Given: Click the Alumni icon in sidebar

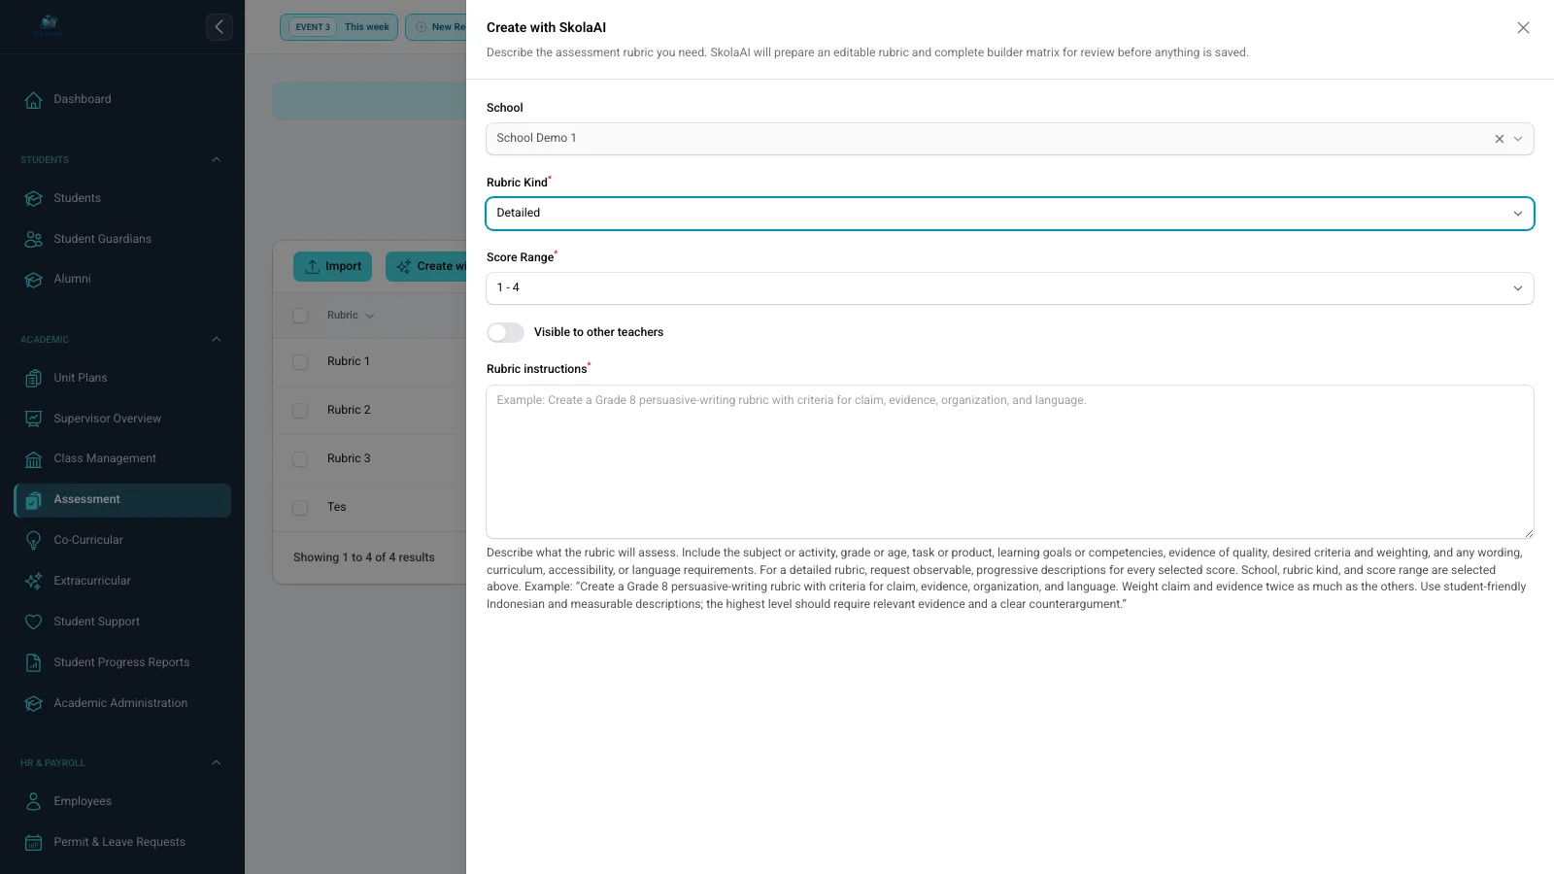Looking at the screenshot, I should (x=34, y=280).
